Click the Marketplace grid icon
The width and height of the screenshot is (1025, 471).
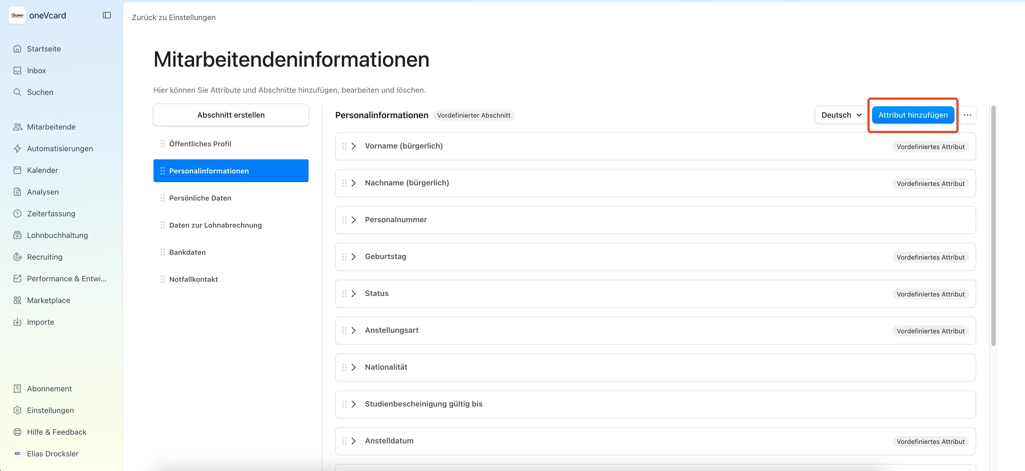pos(17,300)
